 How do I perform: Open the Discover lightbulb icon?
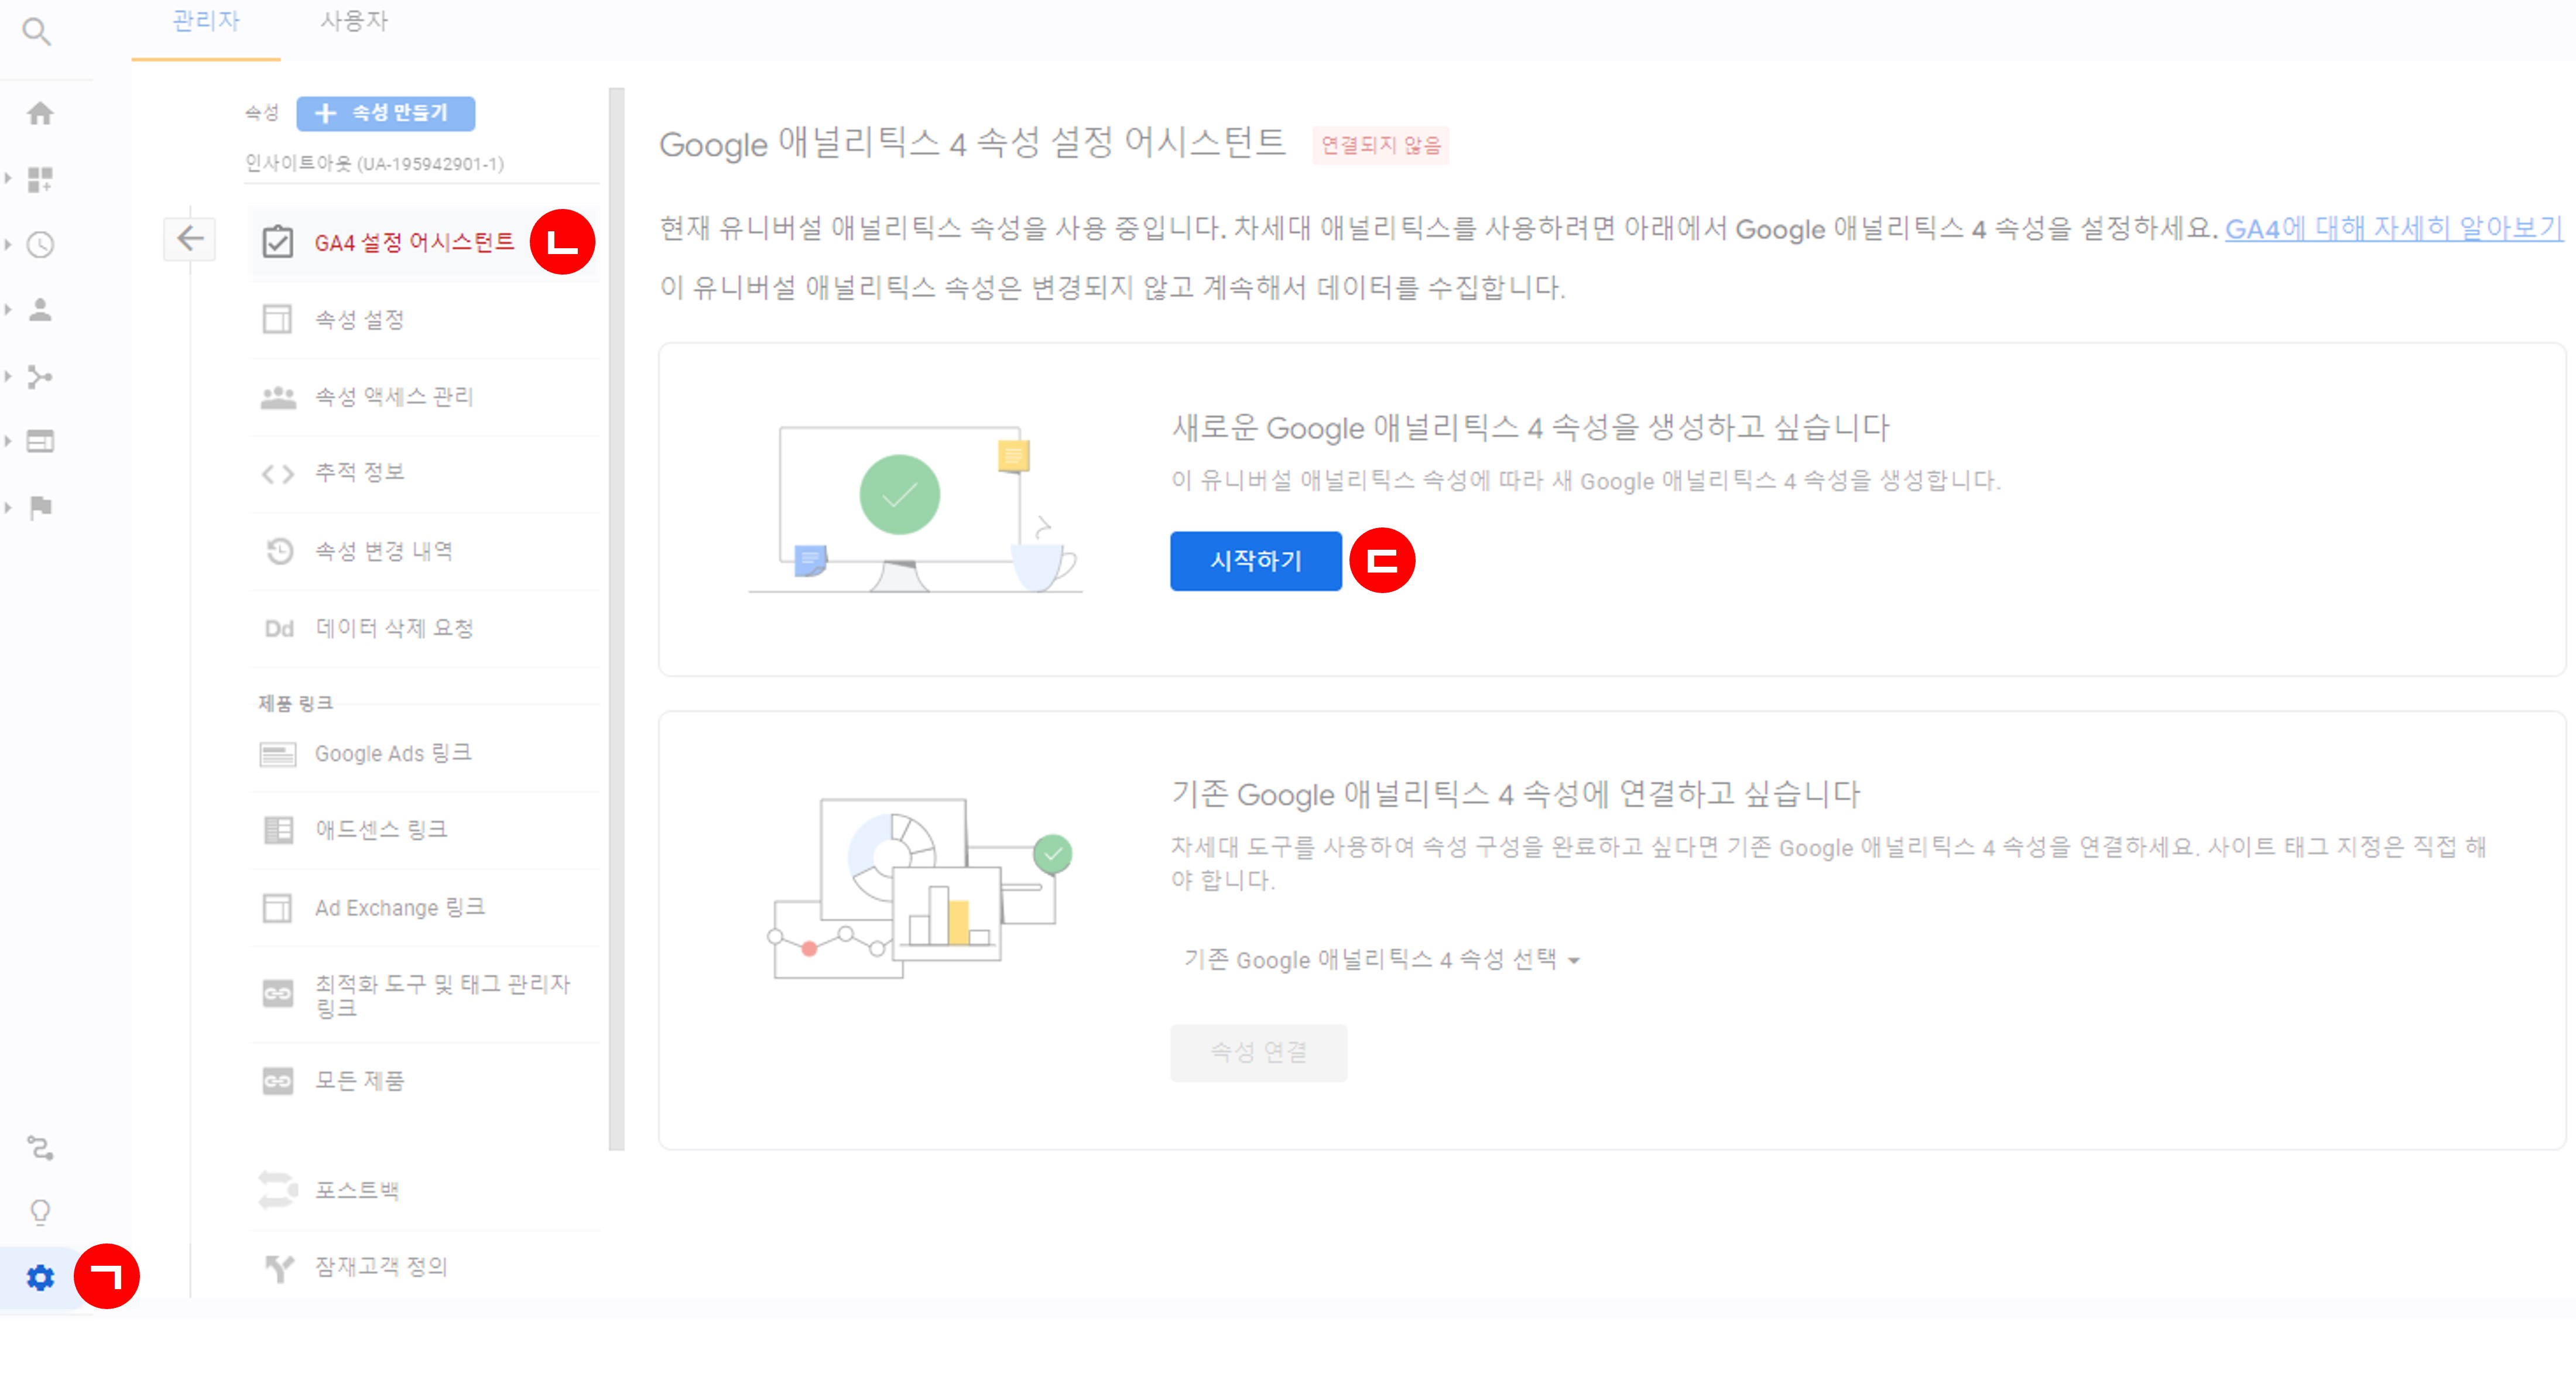[40, 1212]
